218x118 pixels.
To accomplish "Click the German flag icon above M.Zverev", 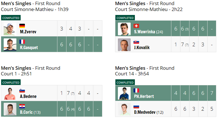I will coord(22,26).
